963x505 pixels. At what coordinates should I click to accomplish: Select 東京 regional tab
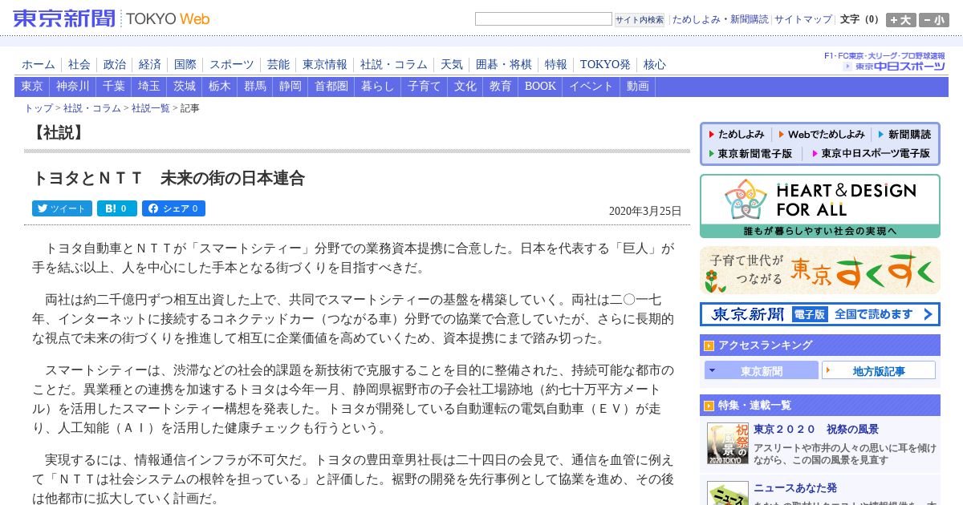click(32, 87)
